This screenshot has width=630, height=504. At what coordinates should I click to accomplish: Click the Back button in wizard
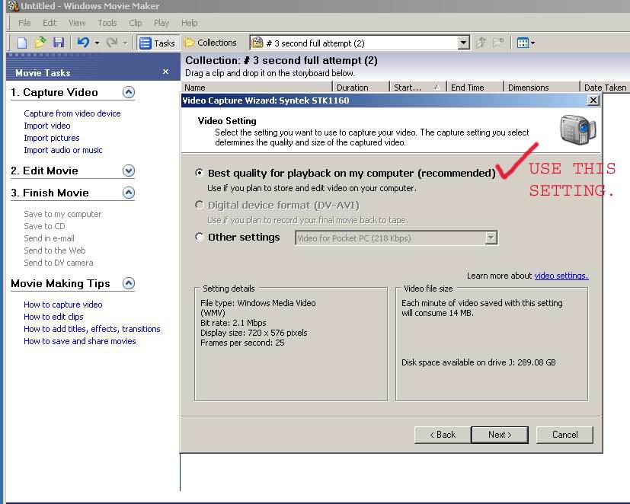click(x=443, y=435)
